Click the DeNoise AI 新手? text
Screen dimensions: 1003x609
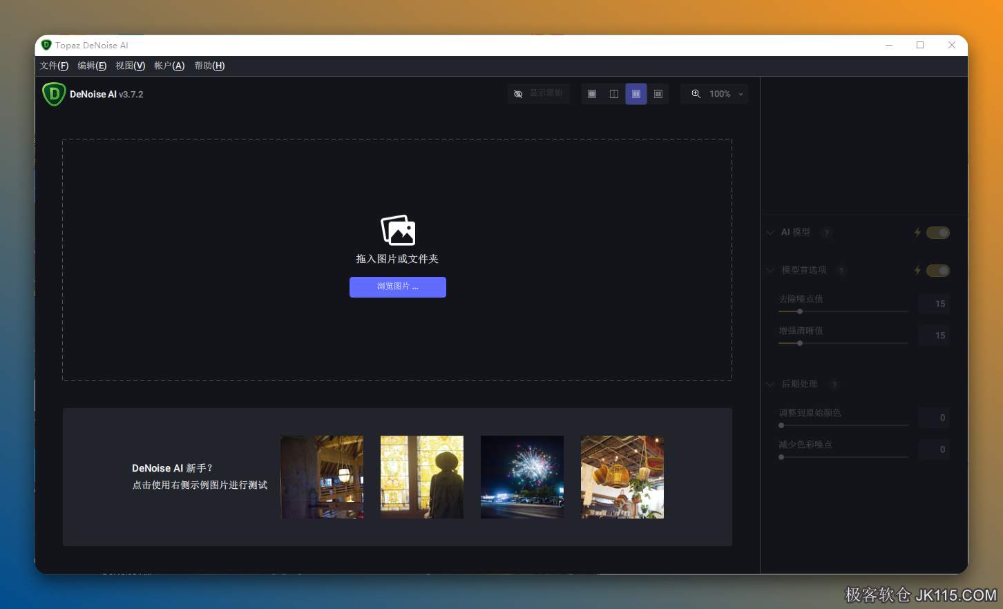(x=173, y=468)
